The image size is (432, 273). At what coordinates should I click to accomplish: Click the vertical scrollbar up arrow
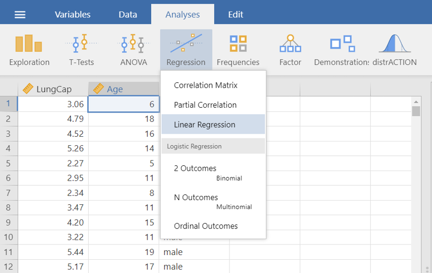pos(416,102)
